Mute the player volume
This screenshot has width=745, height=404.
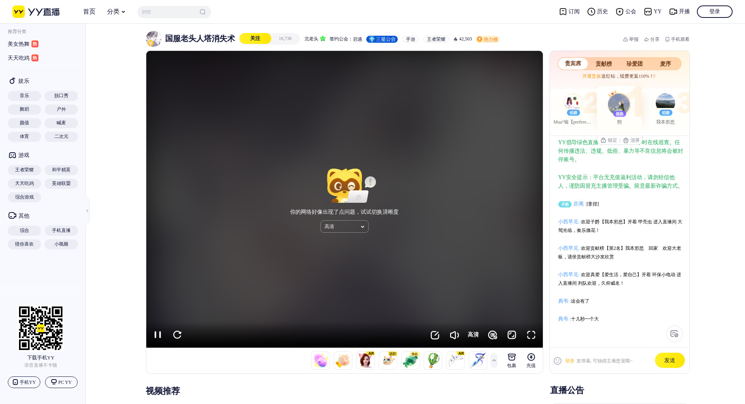pyautogui.click(x=454, y=335)
